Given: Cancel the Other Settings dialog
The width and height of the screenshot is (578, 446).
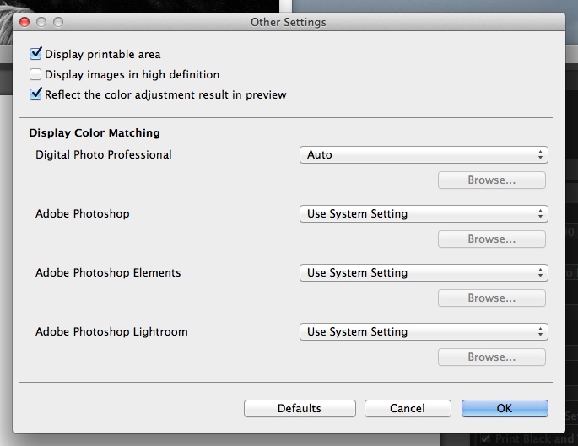Looking at the screenshot, I should (x=408, y=408).
